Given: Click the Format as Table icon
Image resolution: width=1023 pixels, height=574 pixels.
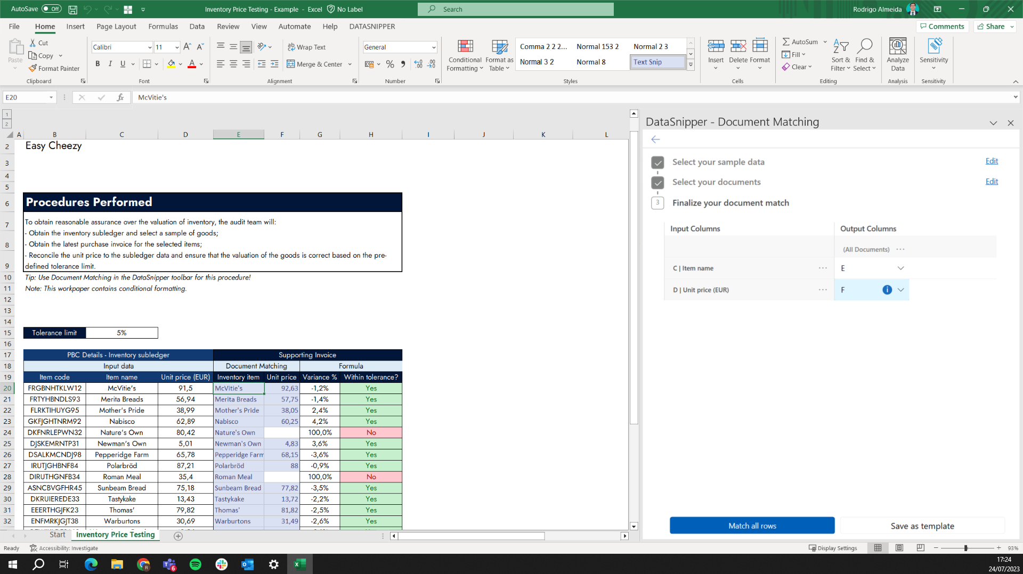Looking at the screenshot, I should click(499, 47).
